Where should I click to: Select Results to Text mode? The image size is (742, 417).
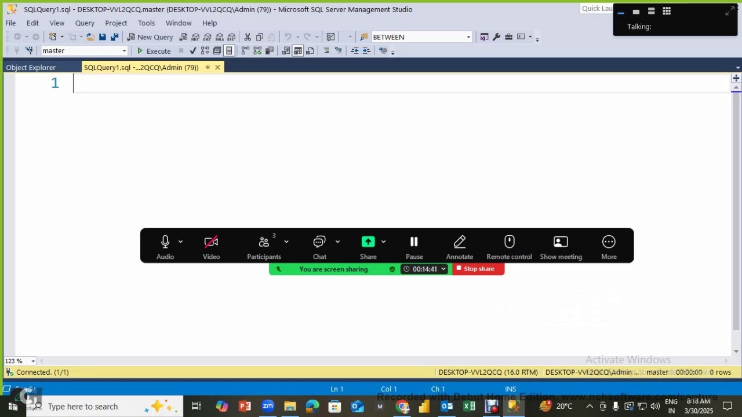pyautogui.click(x=286, y=51)
